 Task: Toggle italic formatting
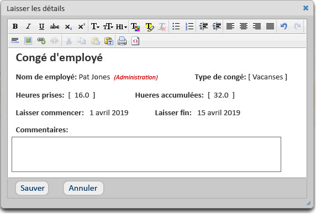point(28,26)
